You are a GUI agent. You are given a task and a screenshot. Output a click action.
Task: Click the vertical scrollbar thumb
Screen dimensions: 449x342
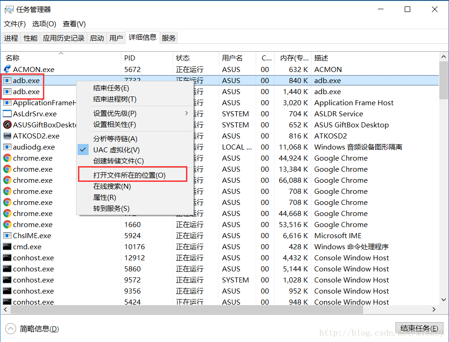[443, 80]
